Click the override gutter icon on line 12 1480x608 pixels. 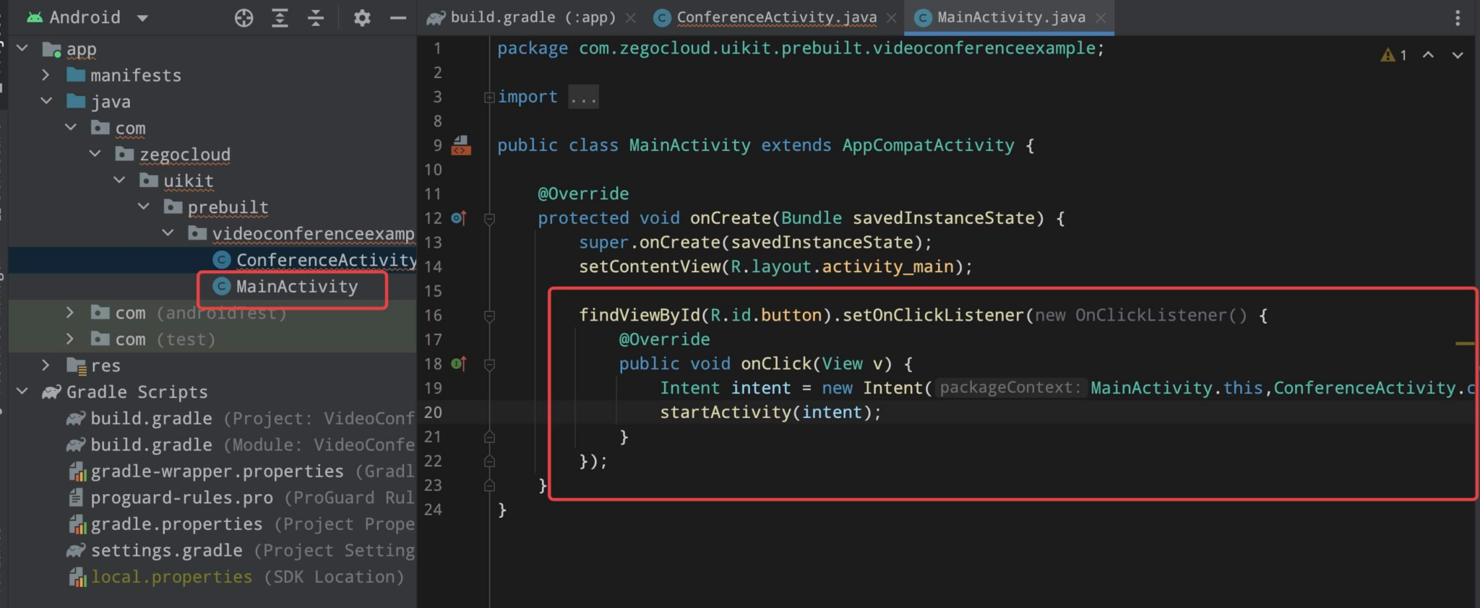pos(459,217)
